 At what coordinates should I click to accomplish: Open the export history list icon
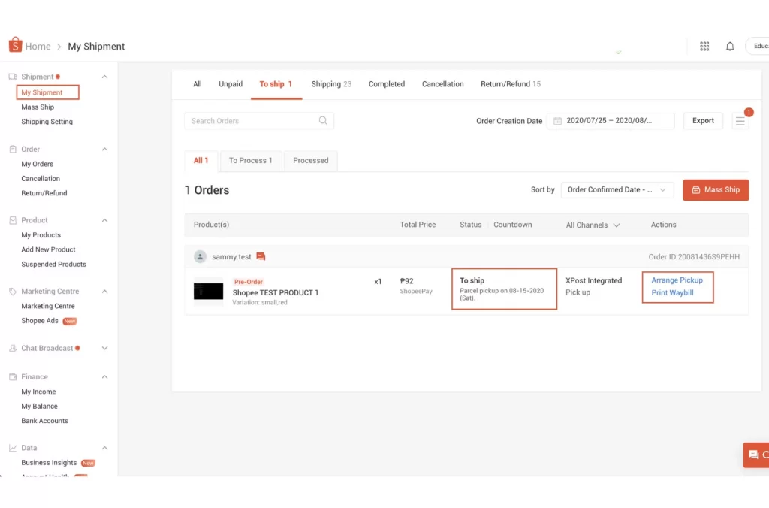tap(740, 121)
